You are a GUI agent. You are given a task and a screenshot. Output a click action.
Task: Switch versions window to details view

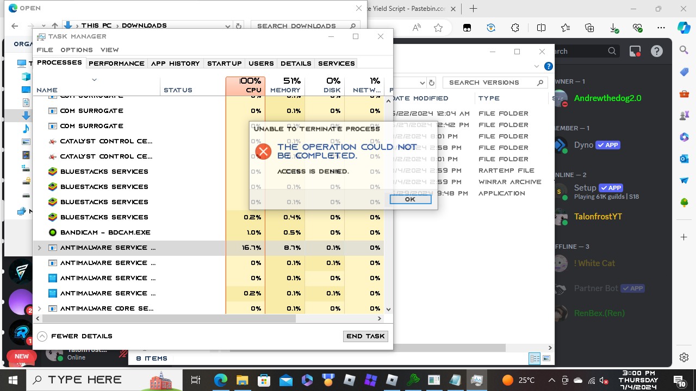[535, 358]
